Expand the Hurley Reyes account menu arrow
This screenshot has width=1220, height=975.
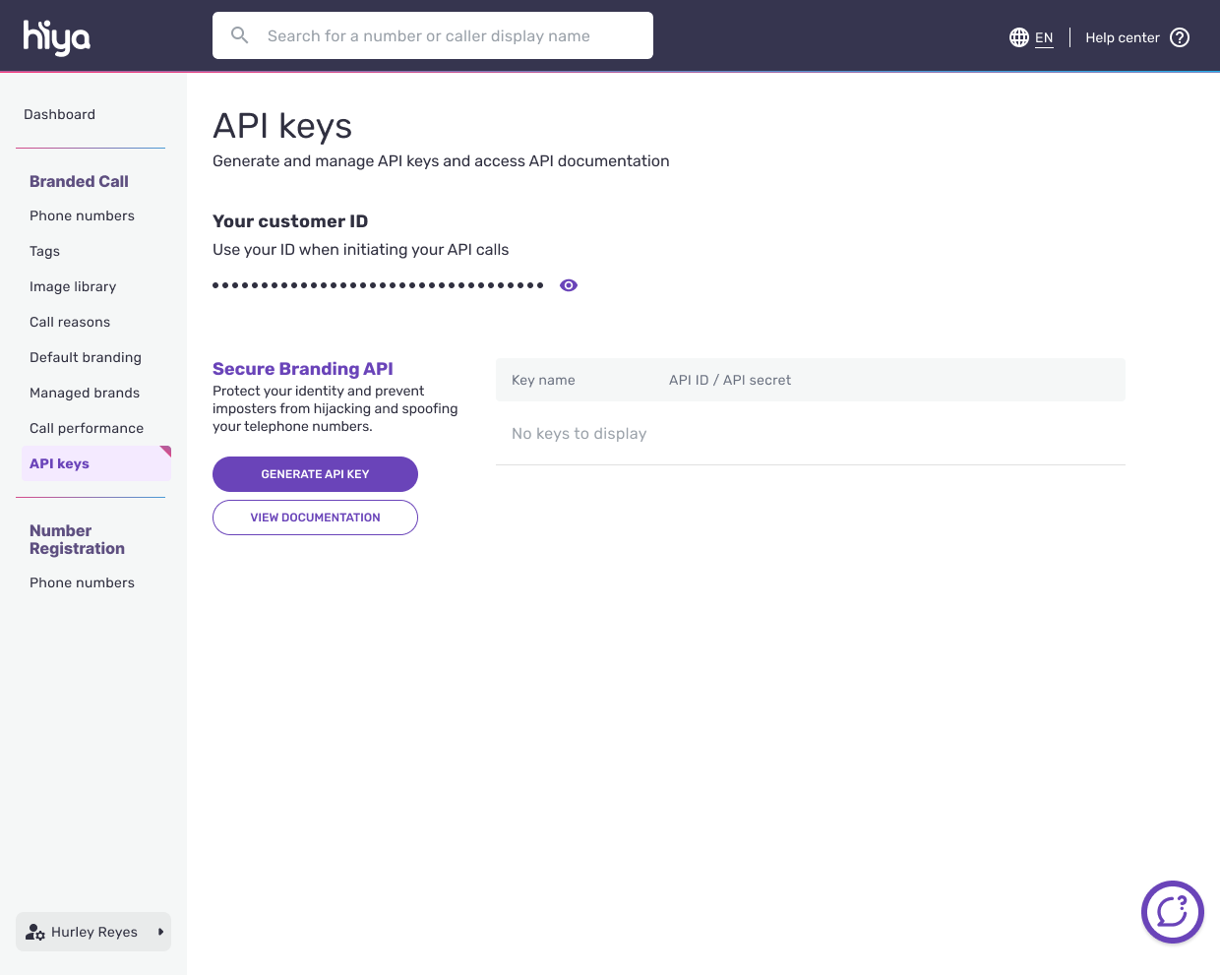(160, 932)
